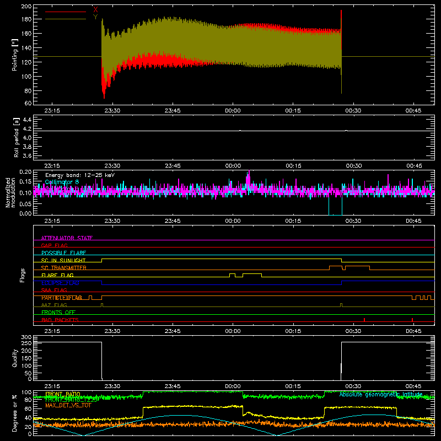Click the Quality axis title

tap(15, 358)
